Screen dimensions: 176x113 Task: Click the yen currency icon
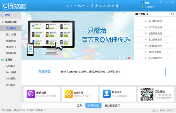click(143, 7)
